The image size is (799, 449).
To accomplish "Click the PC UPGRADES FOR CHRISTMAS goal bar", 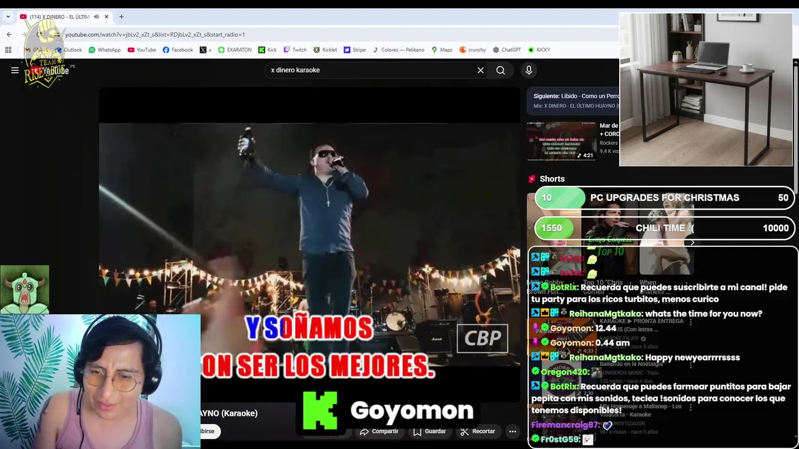I will click(x=665, y=198).
